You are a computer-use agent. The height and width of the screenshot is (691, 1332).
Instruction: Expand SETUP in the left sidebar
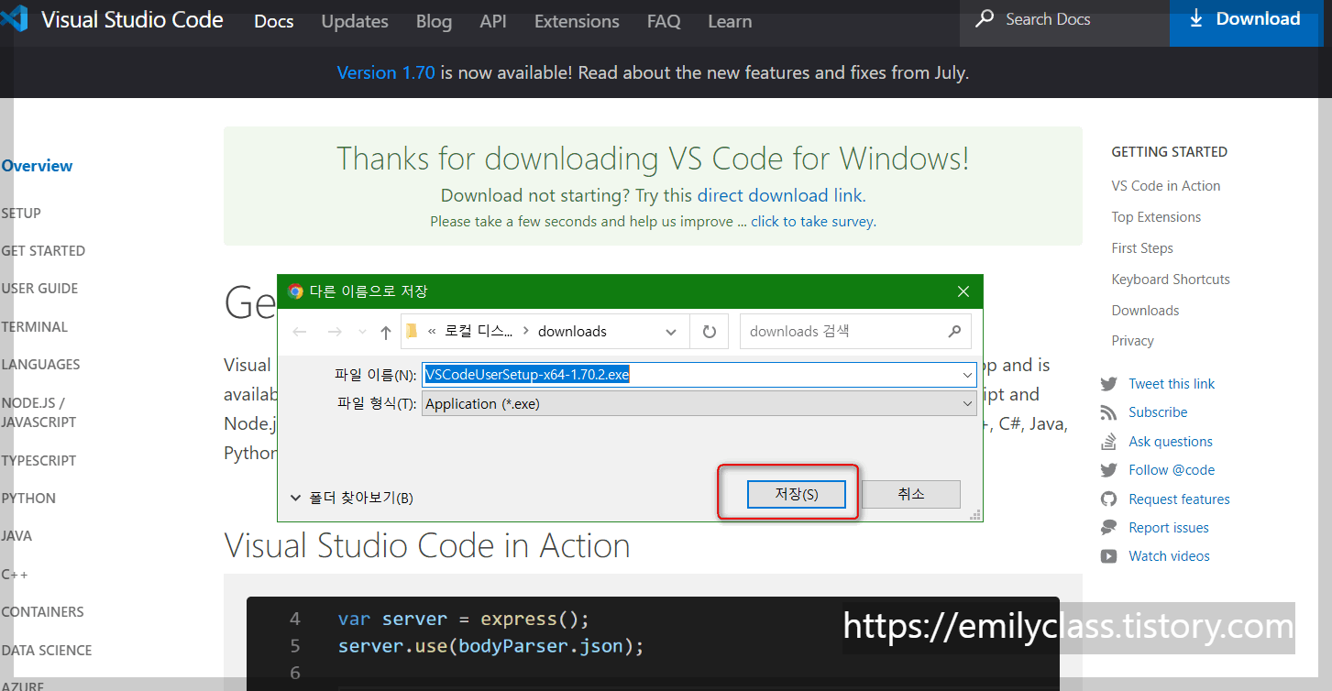(21, 213)
